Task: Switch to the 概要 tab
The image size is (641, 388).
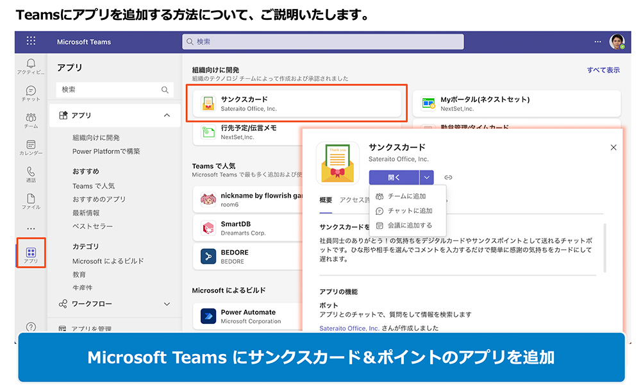Action: click(326, 200)
